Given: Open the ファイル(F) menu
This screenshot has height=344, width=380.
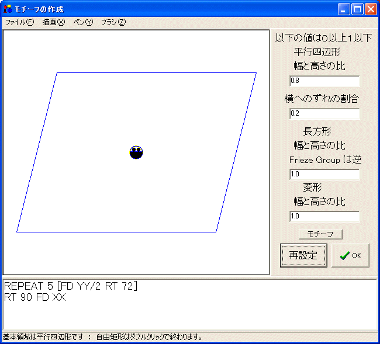Looking at the screenshot, I should [20, 22].
